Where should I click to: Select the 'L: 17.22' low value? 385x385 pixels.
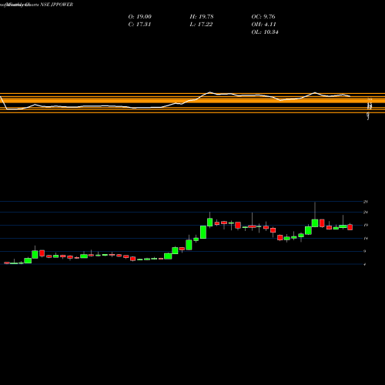tap(201, 25)
